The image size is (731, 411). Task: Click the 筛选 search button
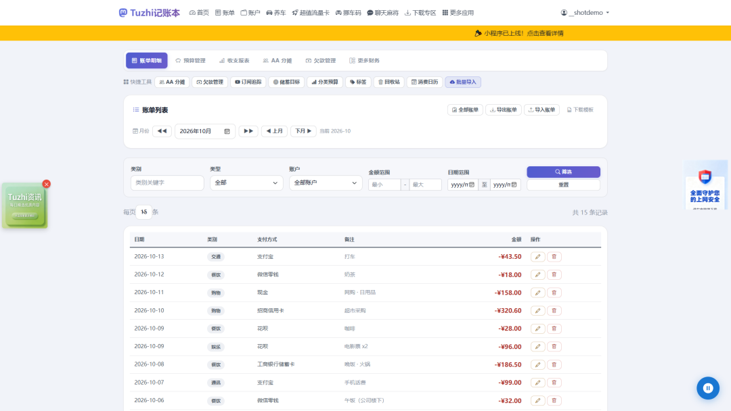(x=563, y=172)
